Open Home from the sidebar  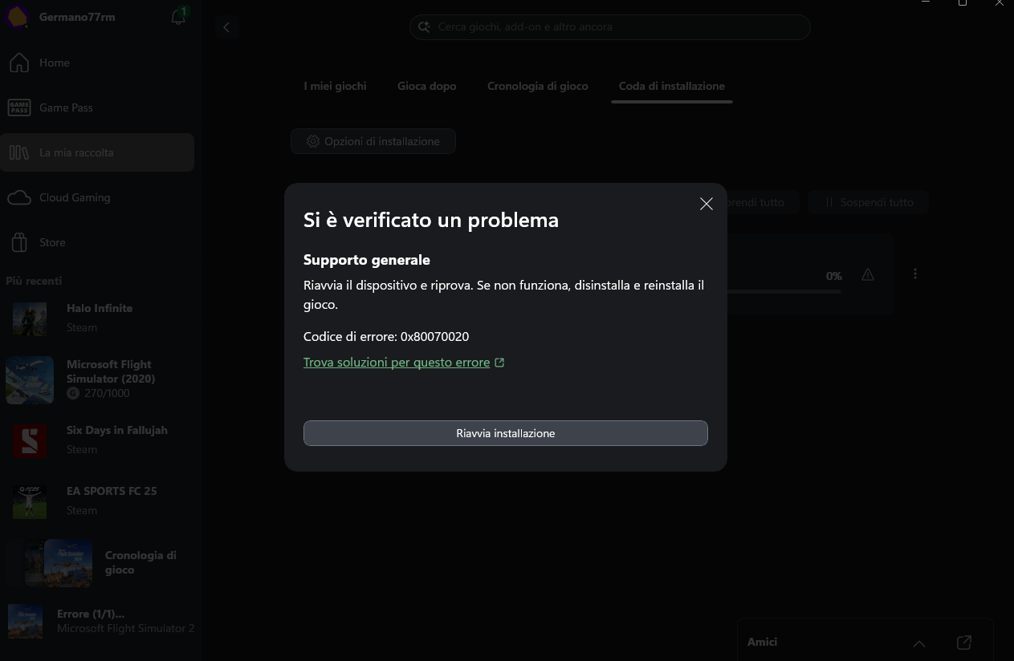(x=55, y=63)
